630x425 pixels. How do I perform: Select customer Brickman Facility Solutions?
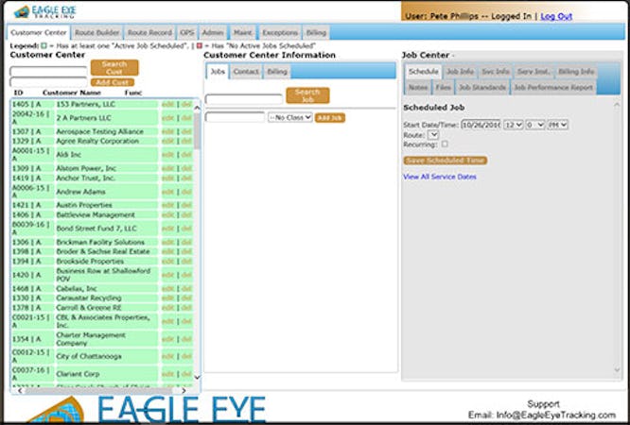tap(100, 242)
